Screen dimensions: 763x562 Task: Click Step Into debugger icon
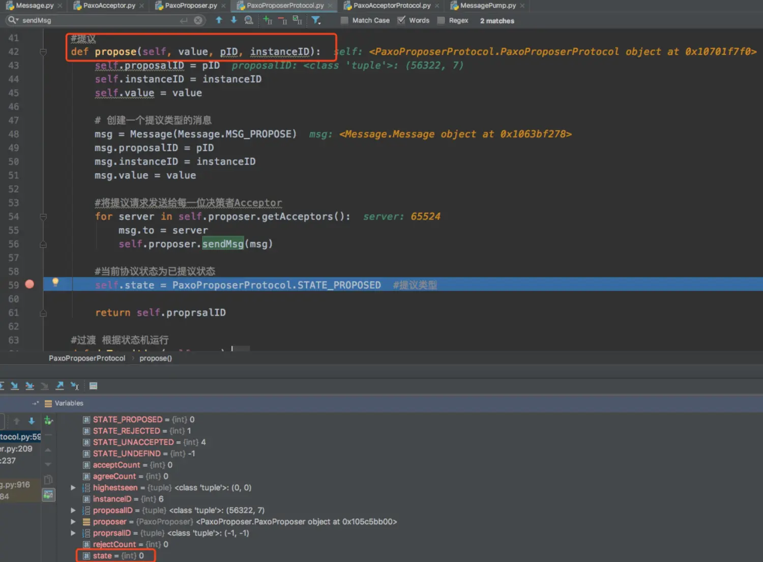pyautogui.click(x=15, y=386)
